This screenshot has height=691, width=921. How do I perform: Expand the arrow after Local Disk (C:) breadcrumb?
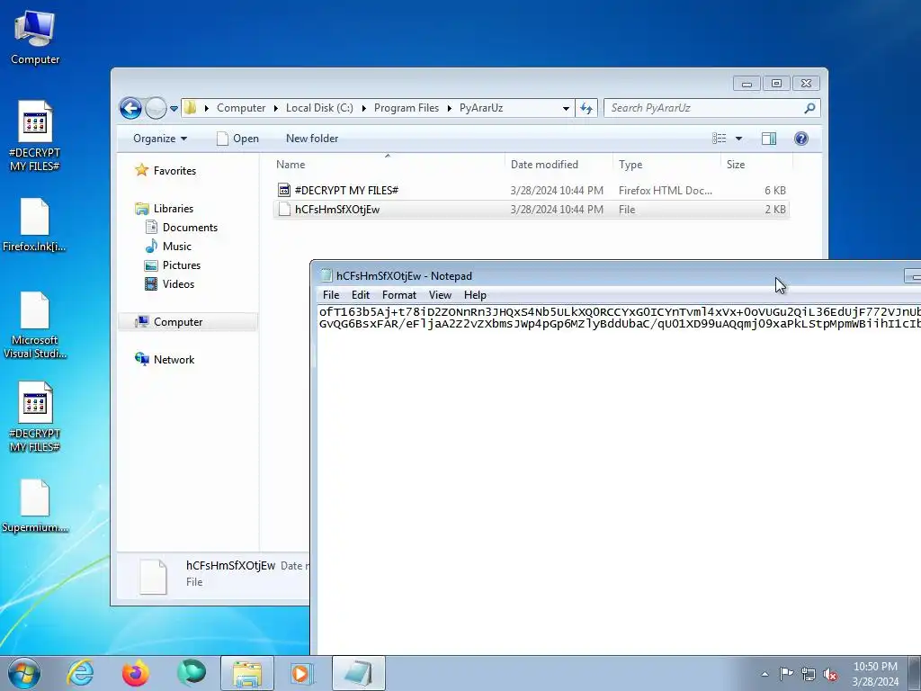[x=364, y=108]
